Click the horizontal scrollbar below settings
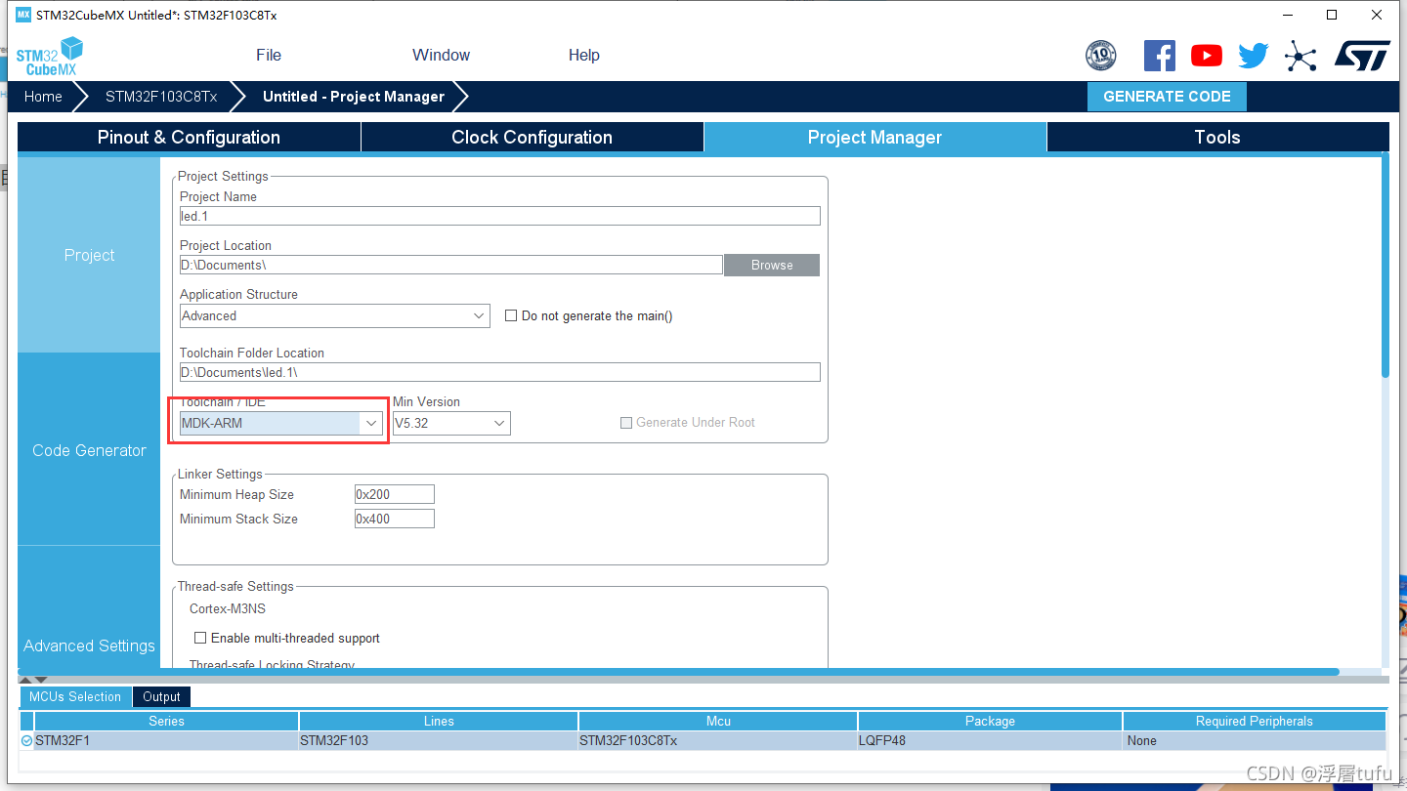Viewport: 1407px width, 791px height. [679, 672]
